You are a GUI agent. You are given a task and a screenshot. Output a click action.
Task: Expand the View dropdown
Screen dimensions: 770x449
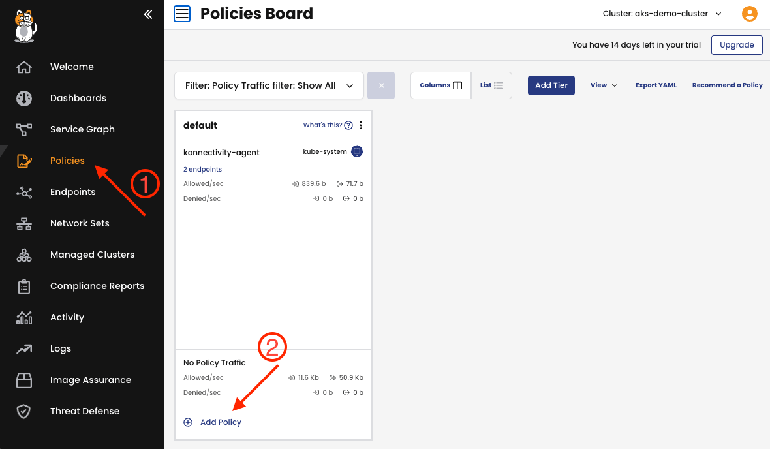pos(604,85)
